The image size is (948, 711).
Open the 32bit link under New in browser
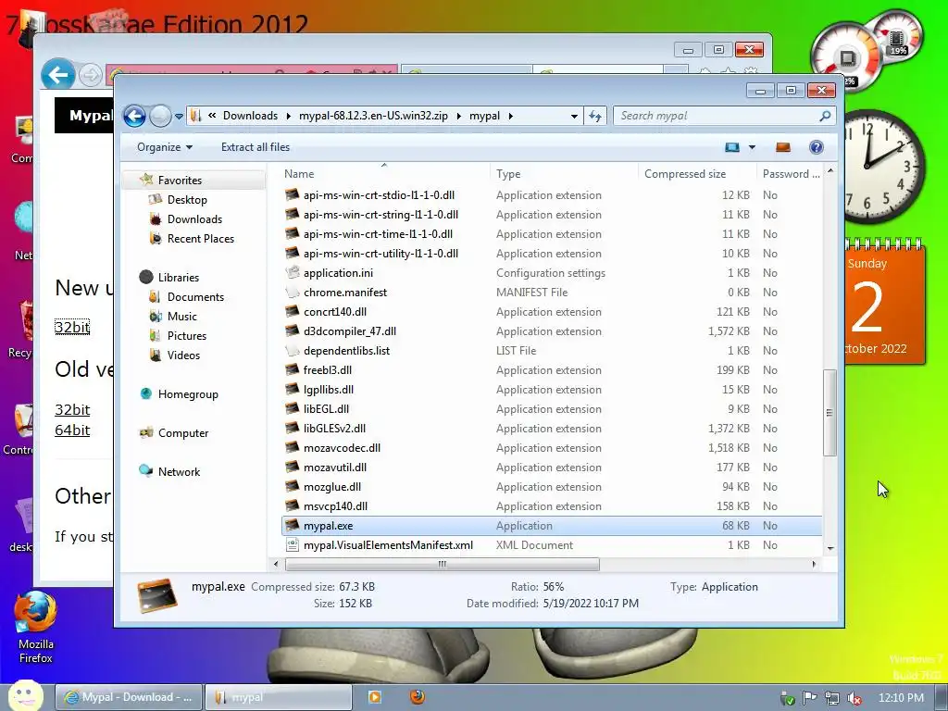click(x=72, y=327)
